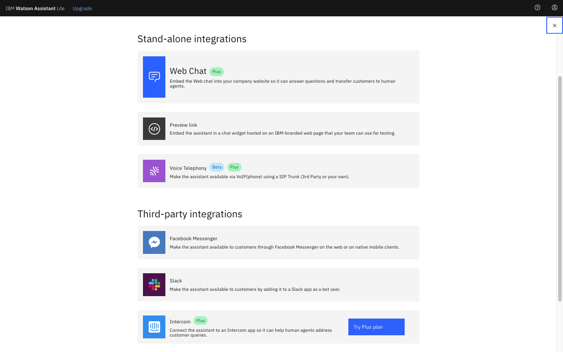Screen dimensions: 563x352
Task: Click the Try Plus plan button
Action: point(377,327)
